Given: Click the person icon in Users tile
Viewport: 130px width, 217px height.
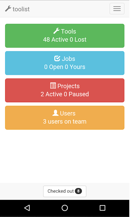Looking at the screenshot, I should pos(56,113).
